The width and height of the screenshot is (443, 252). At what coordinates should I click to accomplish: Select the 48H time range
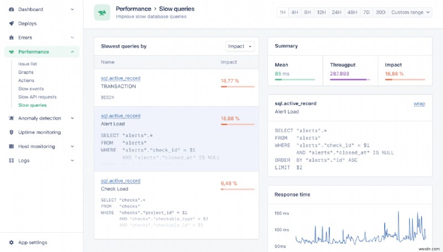point(352,12)
